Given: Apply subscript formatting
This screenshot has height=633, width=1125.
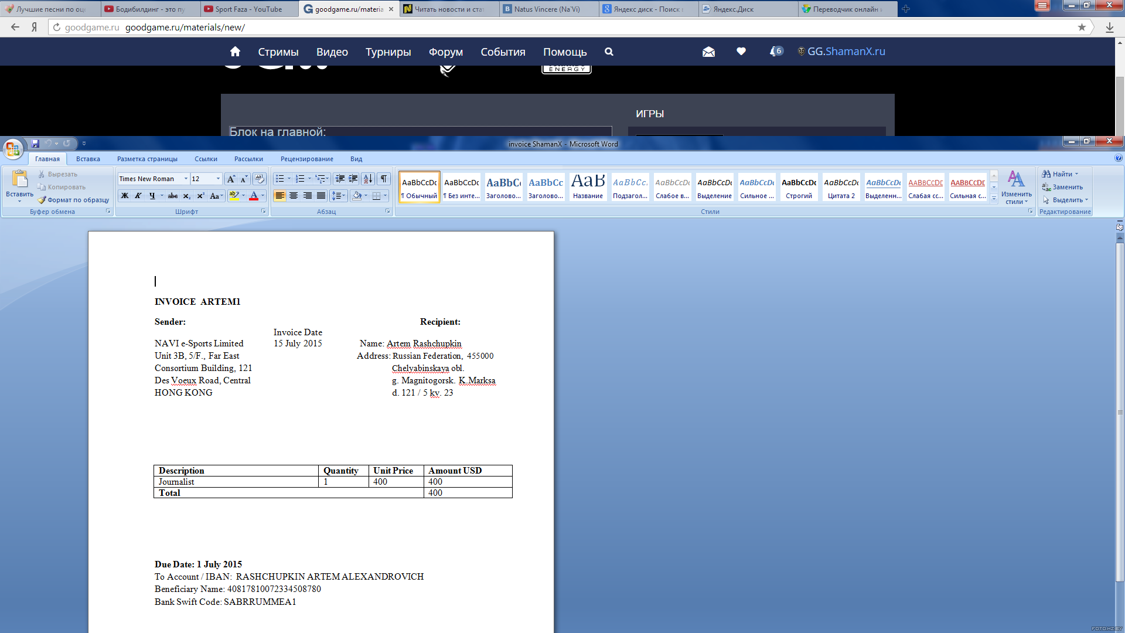Looking at the screenshot, I should coord(186,196).
